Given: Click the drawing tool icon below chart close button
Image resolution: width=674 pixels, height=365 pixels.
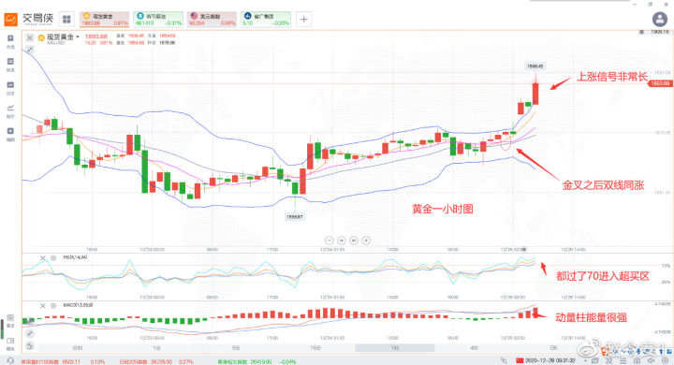Looking at the screenshot, I should point(30,50).
